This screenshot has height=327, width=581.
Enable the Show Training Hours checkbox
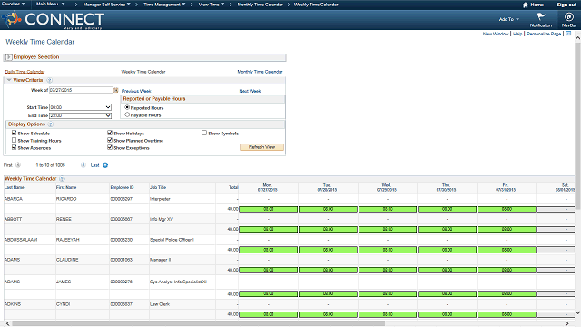tap(15, 140)
